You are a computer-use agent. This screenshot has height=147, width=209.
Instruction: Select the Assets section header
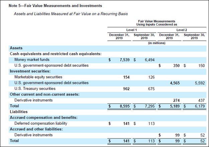pos(16,48)
